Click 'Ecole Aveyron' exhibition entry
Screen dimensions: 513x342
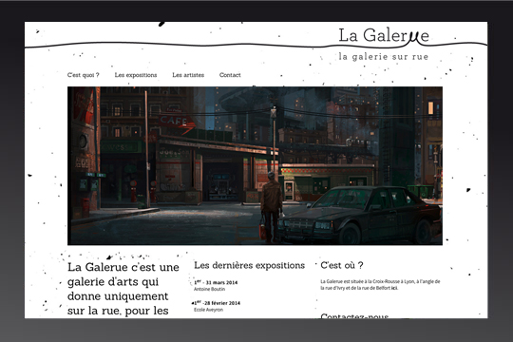(208, 310)
